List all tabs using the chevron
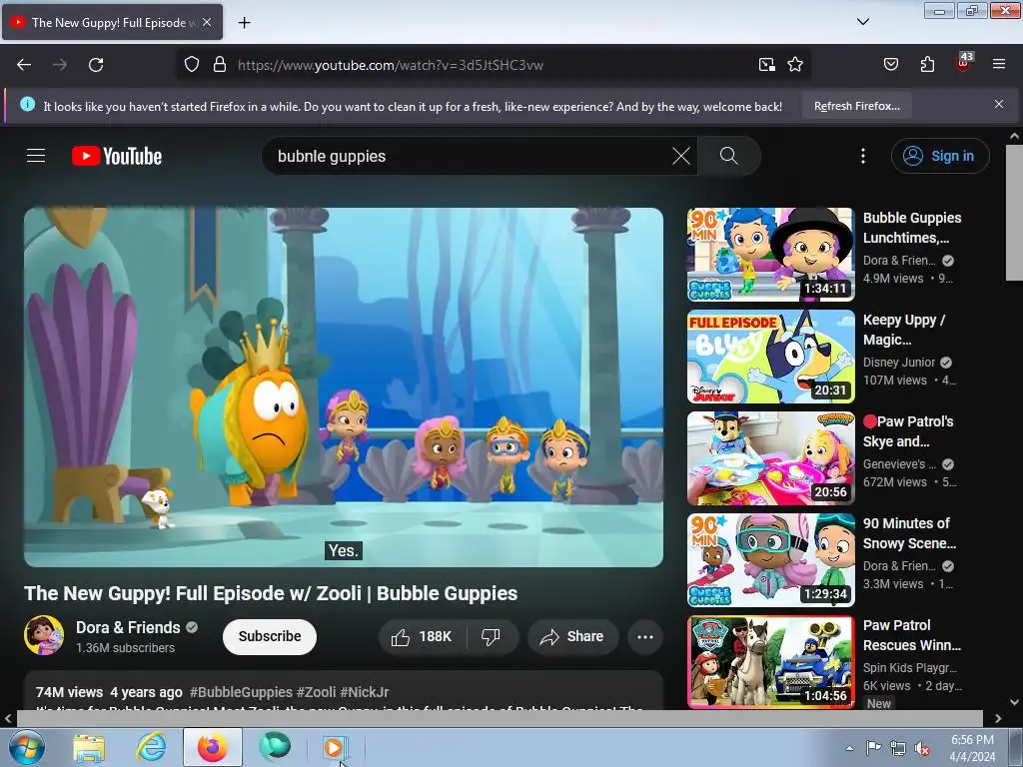1023x767 pixels. [x=862, y=22]
